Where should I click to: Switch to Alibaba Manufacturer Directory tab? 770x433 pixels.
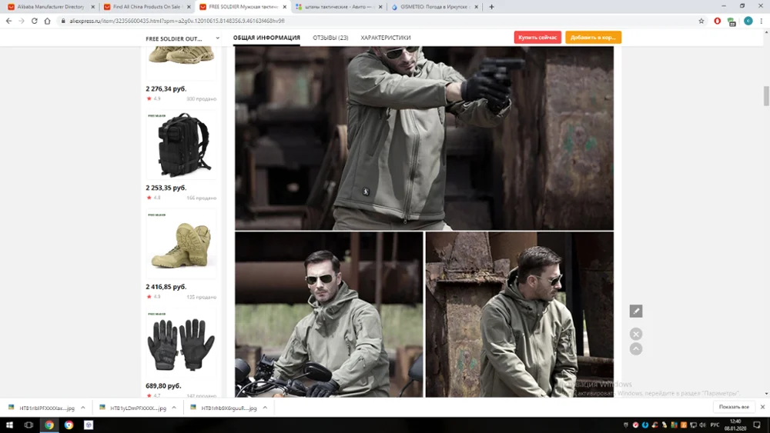(51, 7)
